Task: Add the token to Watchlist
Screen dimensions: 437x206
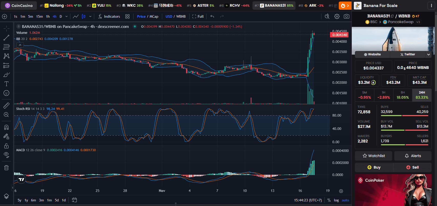Action: point(374,156)
